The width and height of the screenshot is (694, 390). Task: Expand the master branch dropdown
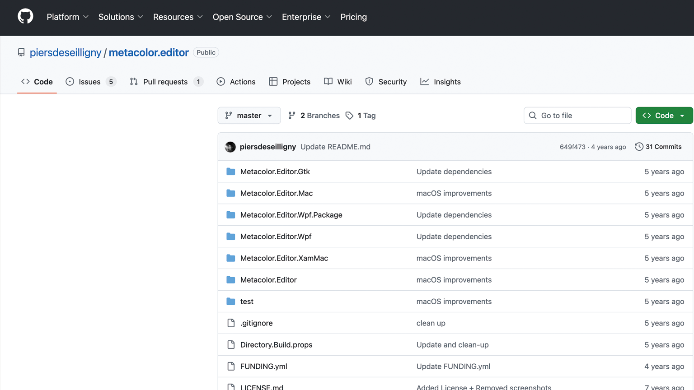[249, 116]
